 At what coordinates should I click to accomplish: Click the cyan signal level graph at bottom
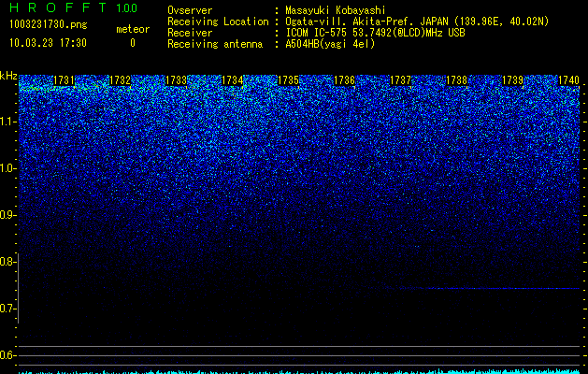pos(299,371)
